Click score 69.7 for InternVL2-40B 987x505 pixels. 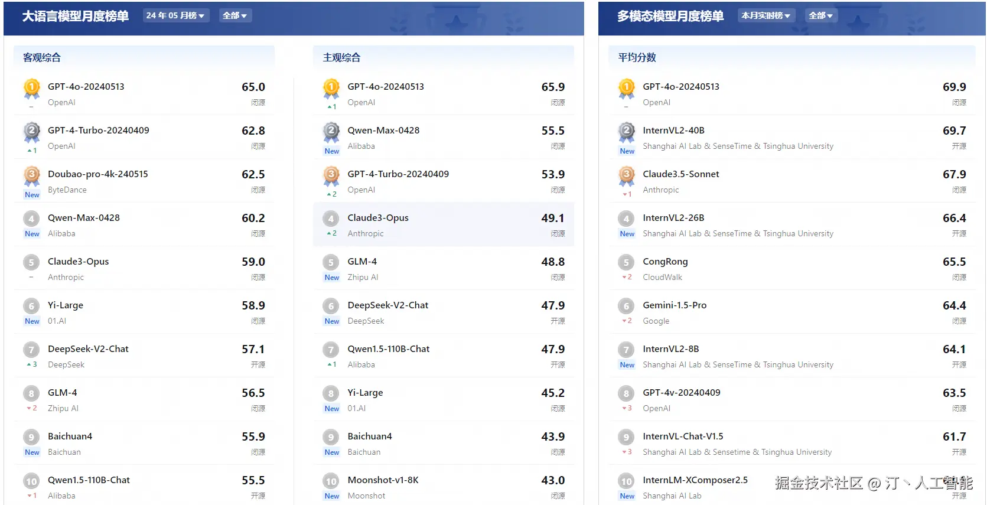point(955,131)
